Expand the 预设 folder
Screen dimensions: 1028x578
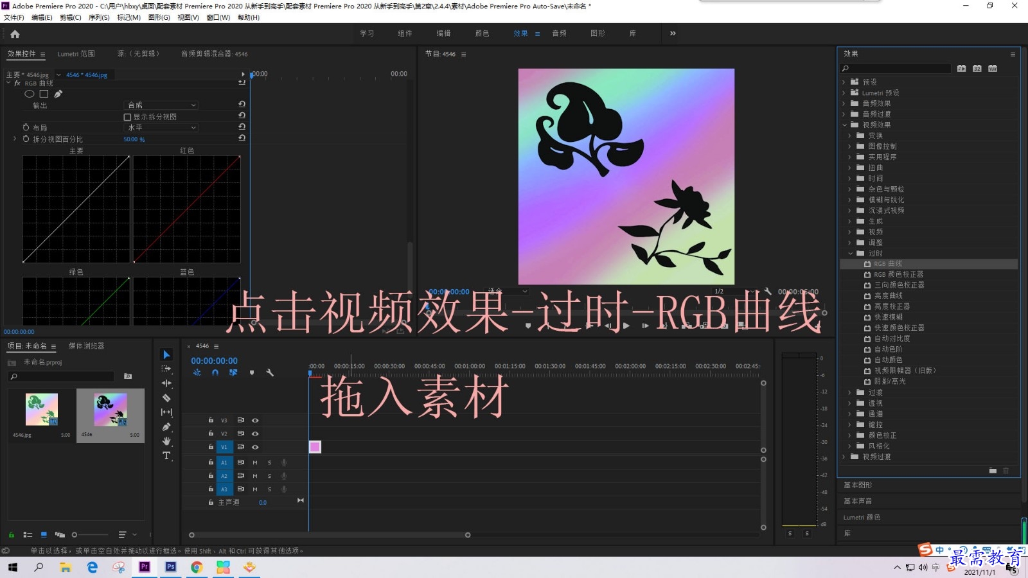[x=844, y=82]
